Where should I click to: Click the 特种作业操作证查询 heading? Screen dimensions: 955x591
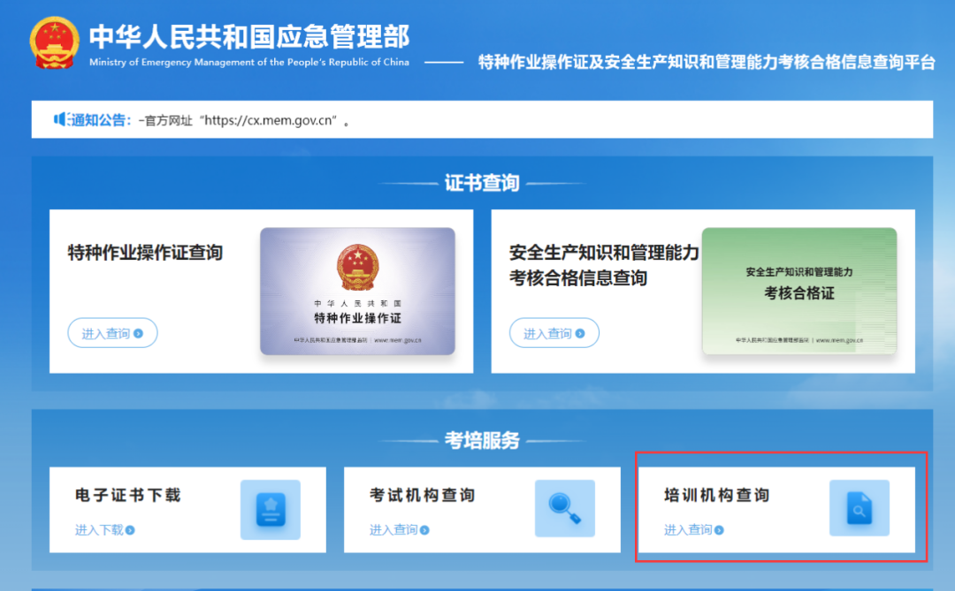click(x=145, y=253)
